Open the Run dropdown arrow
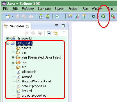Viewport: 117px width, 102px height. coord(108,16)
